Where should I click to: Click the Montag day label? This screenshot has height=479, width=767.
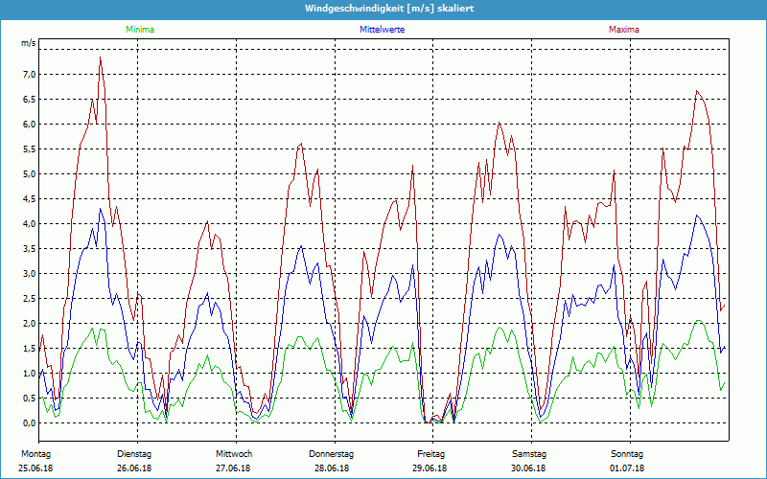(x=35, y=454)
